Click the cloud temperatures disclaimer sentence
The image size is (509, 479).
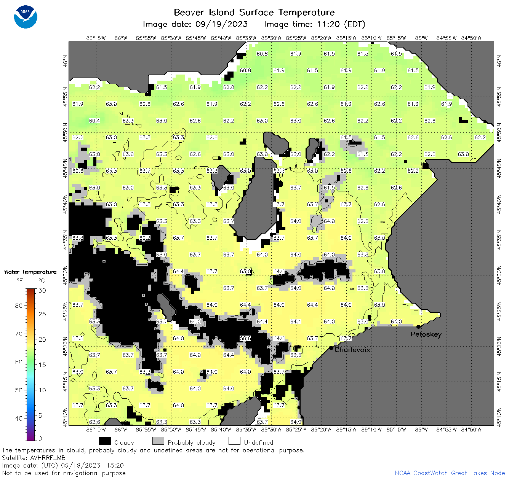click(153, 450)
